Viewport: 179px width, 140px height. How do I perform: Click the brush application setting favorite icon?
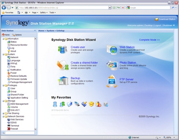click(x=84, y=104)
